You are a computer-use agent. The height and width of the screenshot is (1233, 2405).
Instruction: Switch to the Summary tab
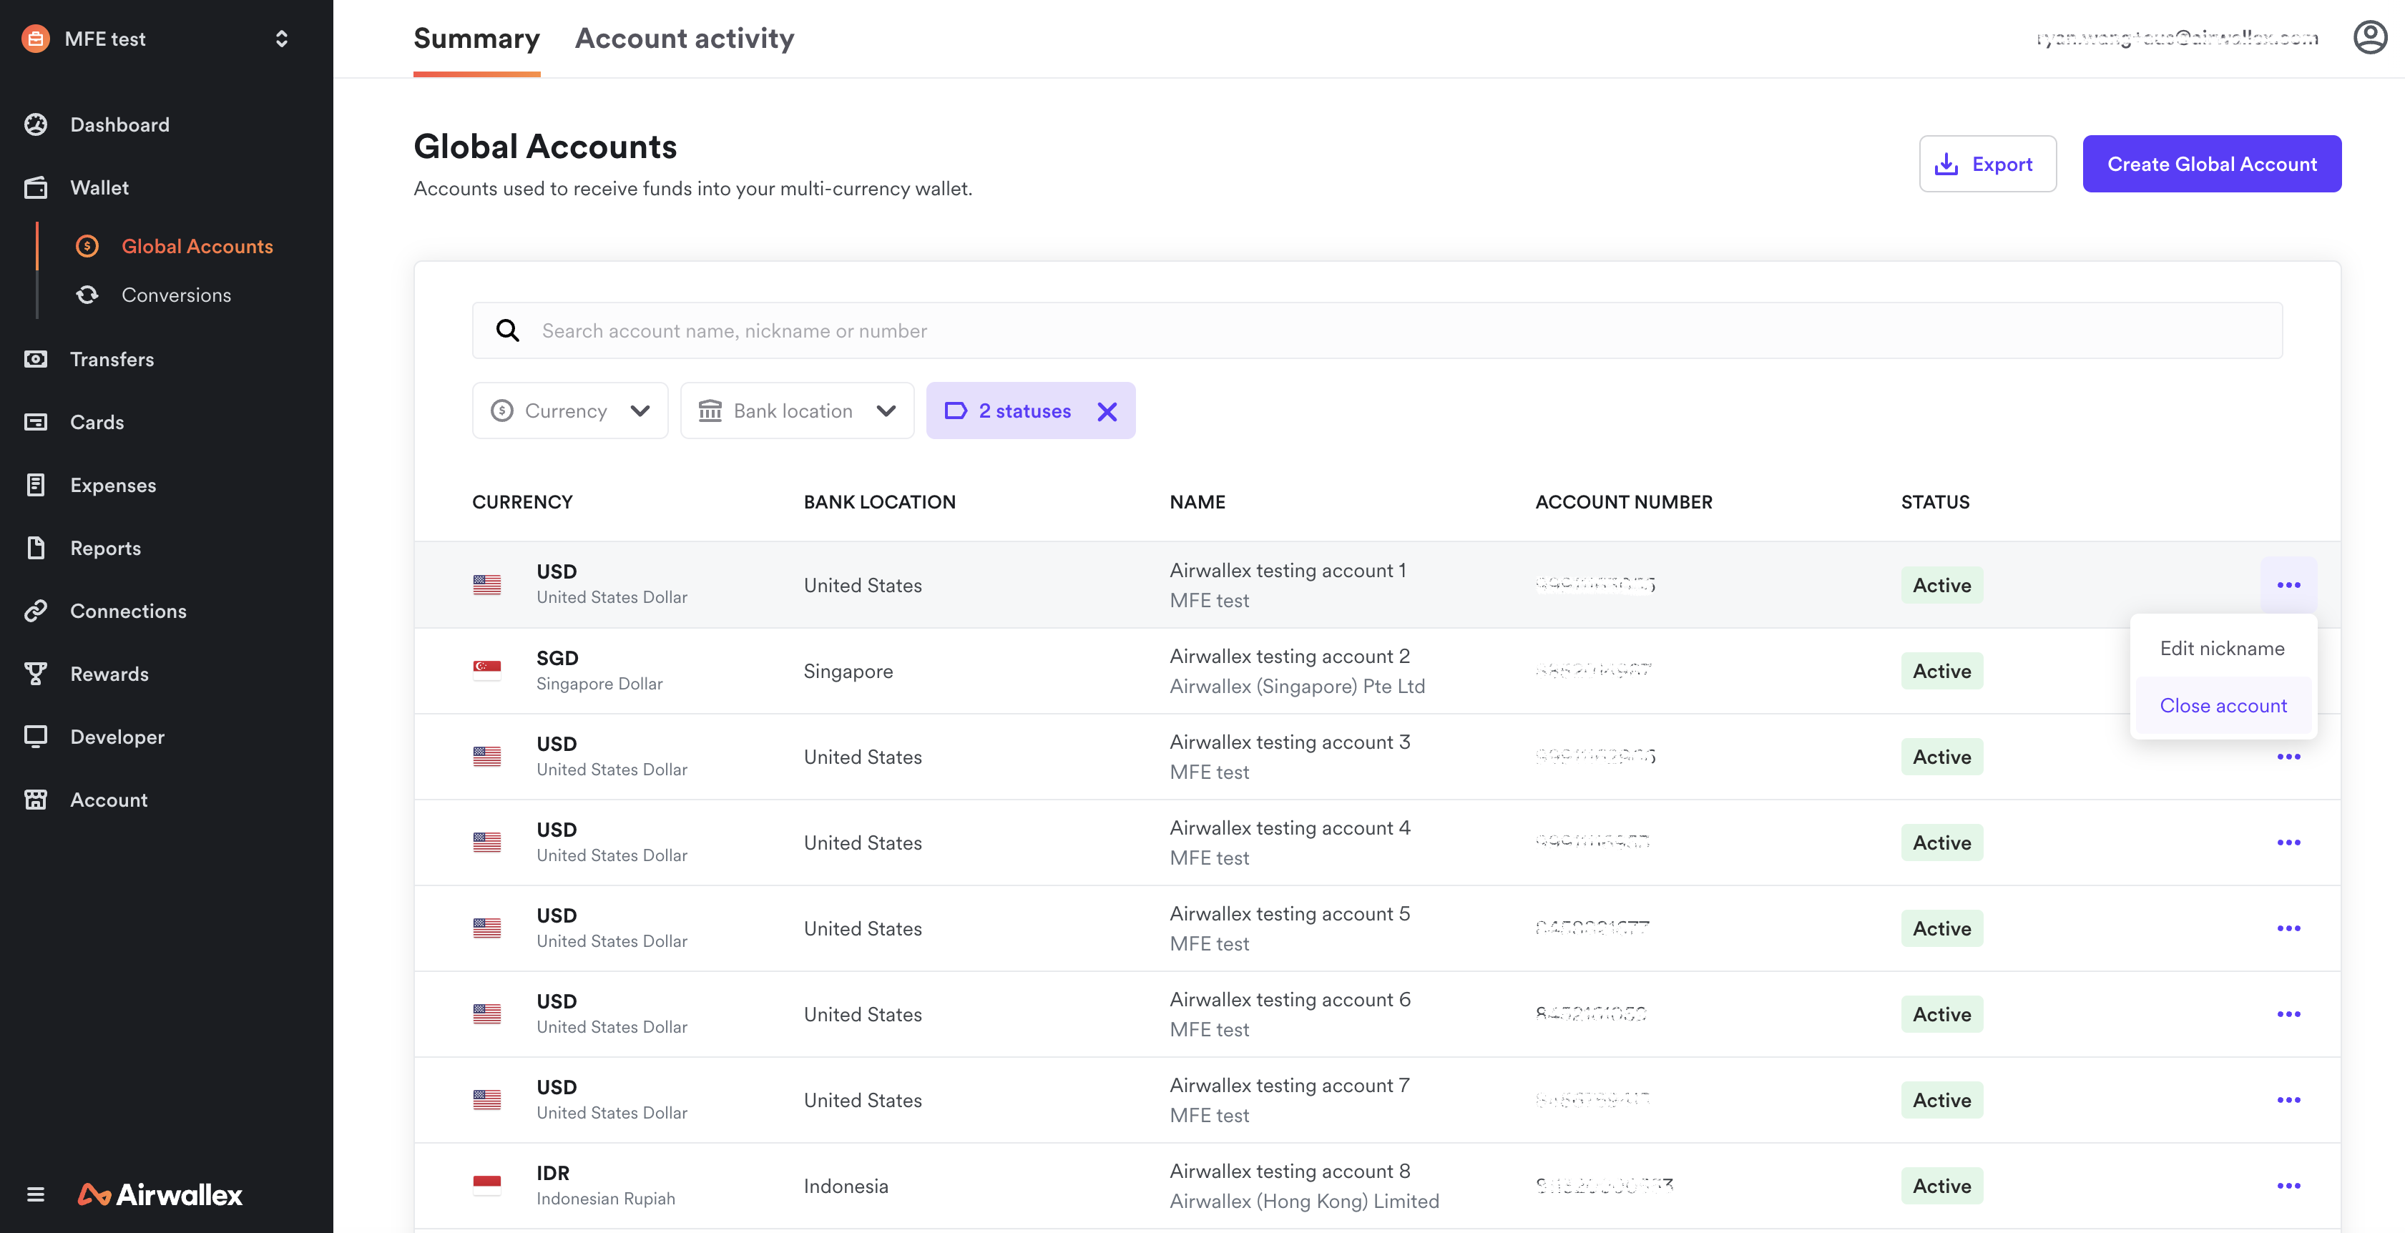[476, 39]
